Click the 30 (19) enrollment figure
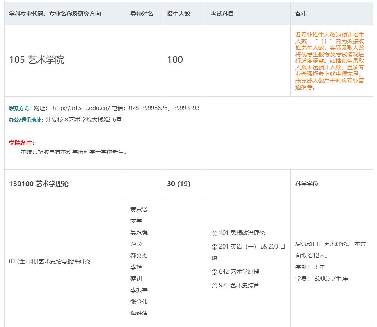 pyautogui.click(x=178, y=184)
